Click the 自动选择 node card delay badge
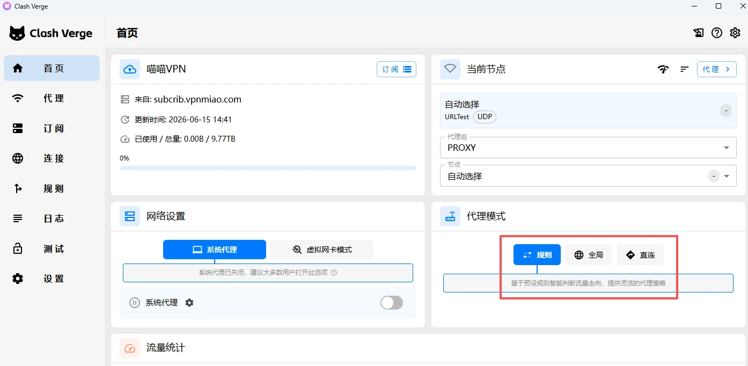Image resolution: width=748 pixels, height=366 pixels. coord(725,111)
